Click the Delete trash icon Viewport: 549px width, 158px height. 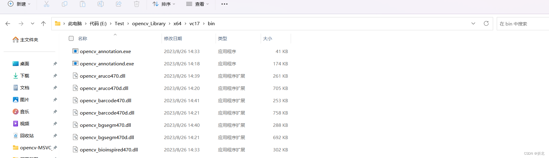point(137,4)
